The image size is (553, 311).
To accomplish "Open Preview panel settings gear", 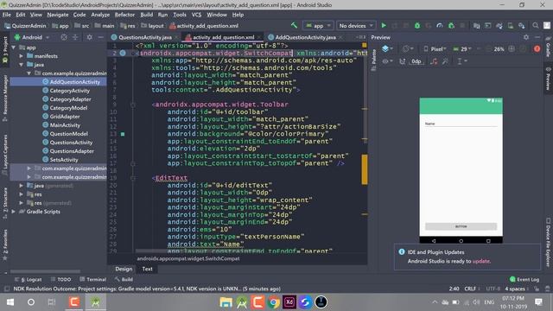I will pyautogui.click(x=526, y=37).
